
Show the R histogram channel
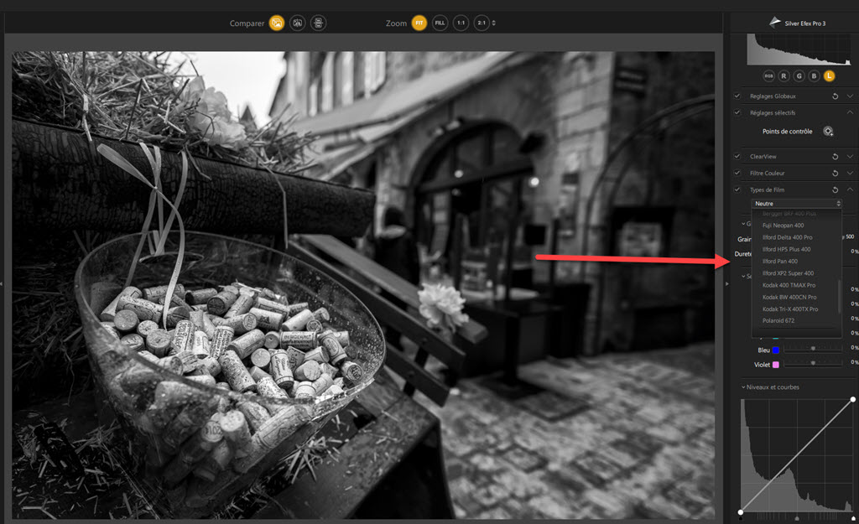pyautogui.click(x=784, y=76)
